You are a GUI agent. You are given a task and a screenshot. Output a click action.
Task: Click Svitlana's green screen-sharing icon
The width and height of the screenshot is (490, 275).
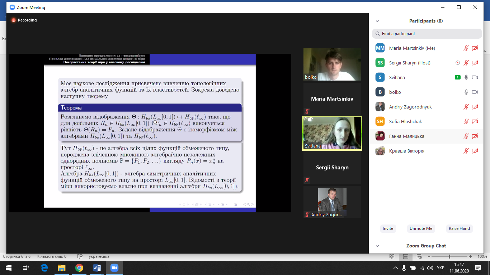[x=457, y=77]
